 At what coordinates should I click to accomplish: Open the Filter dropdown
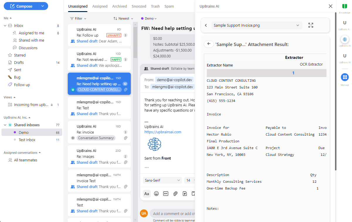pos(78,18)
